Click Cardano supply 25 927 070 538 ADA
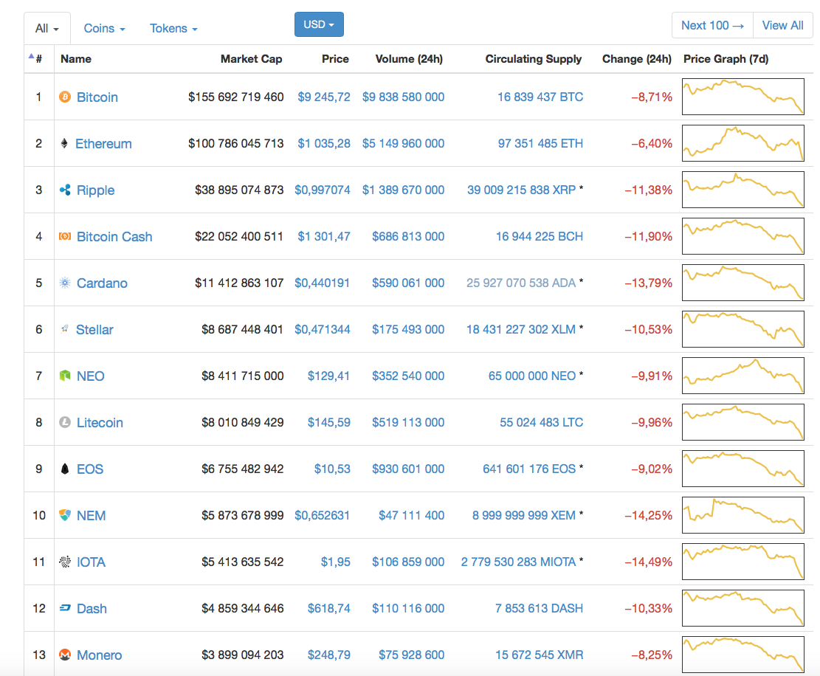This screenshot has width=820, height=676. click(x=521, y=283)
